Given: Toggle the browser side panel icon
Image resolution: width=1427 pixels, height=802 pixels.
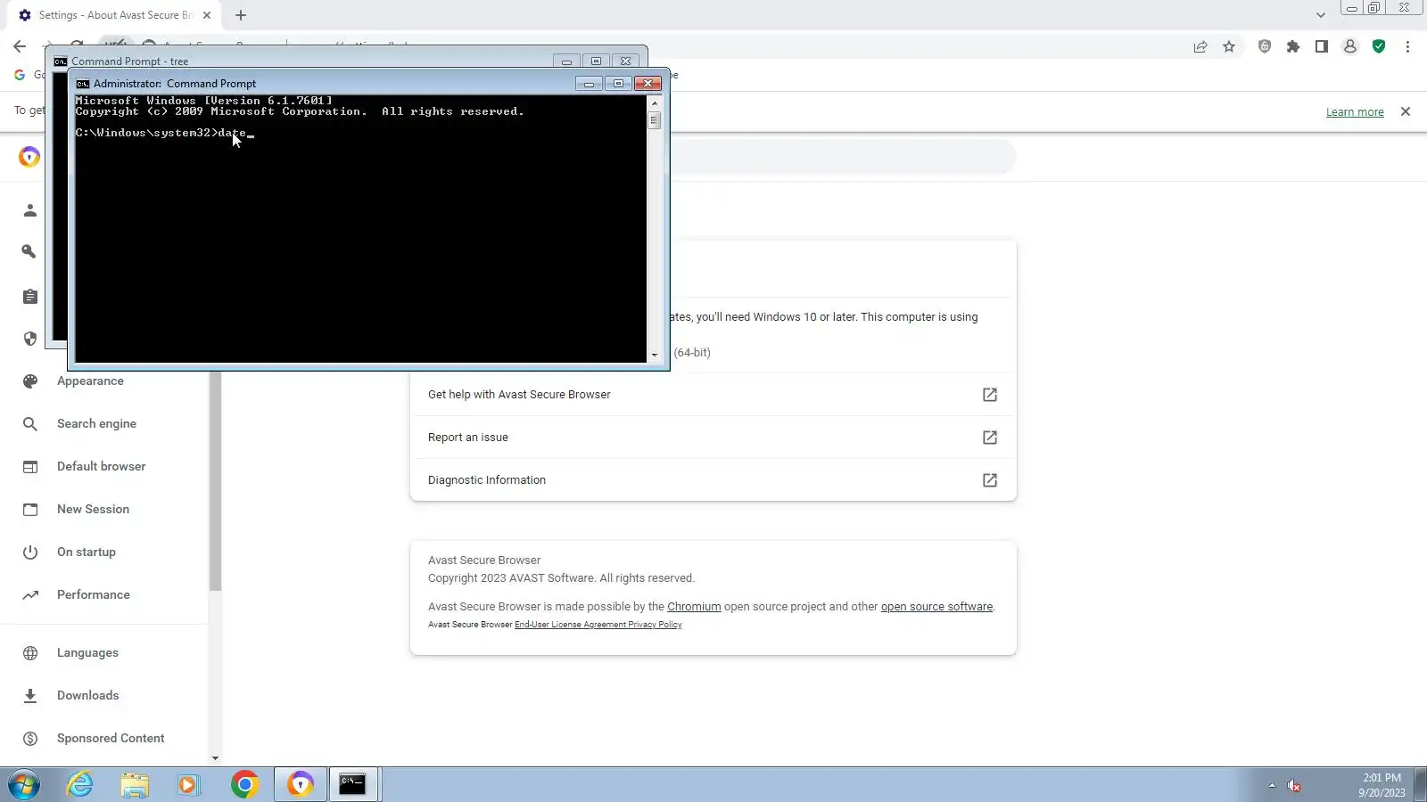Looking at the screenshot, I should 1322,46.
